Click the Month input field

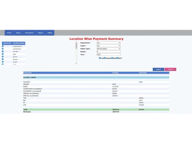108,51
